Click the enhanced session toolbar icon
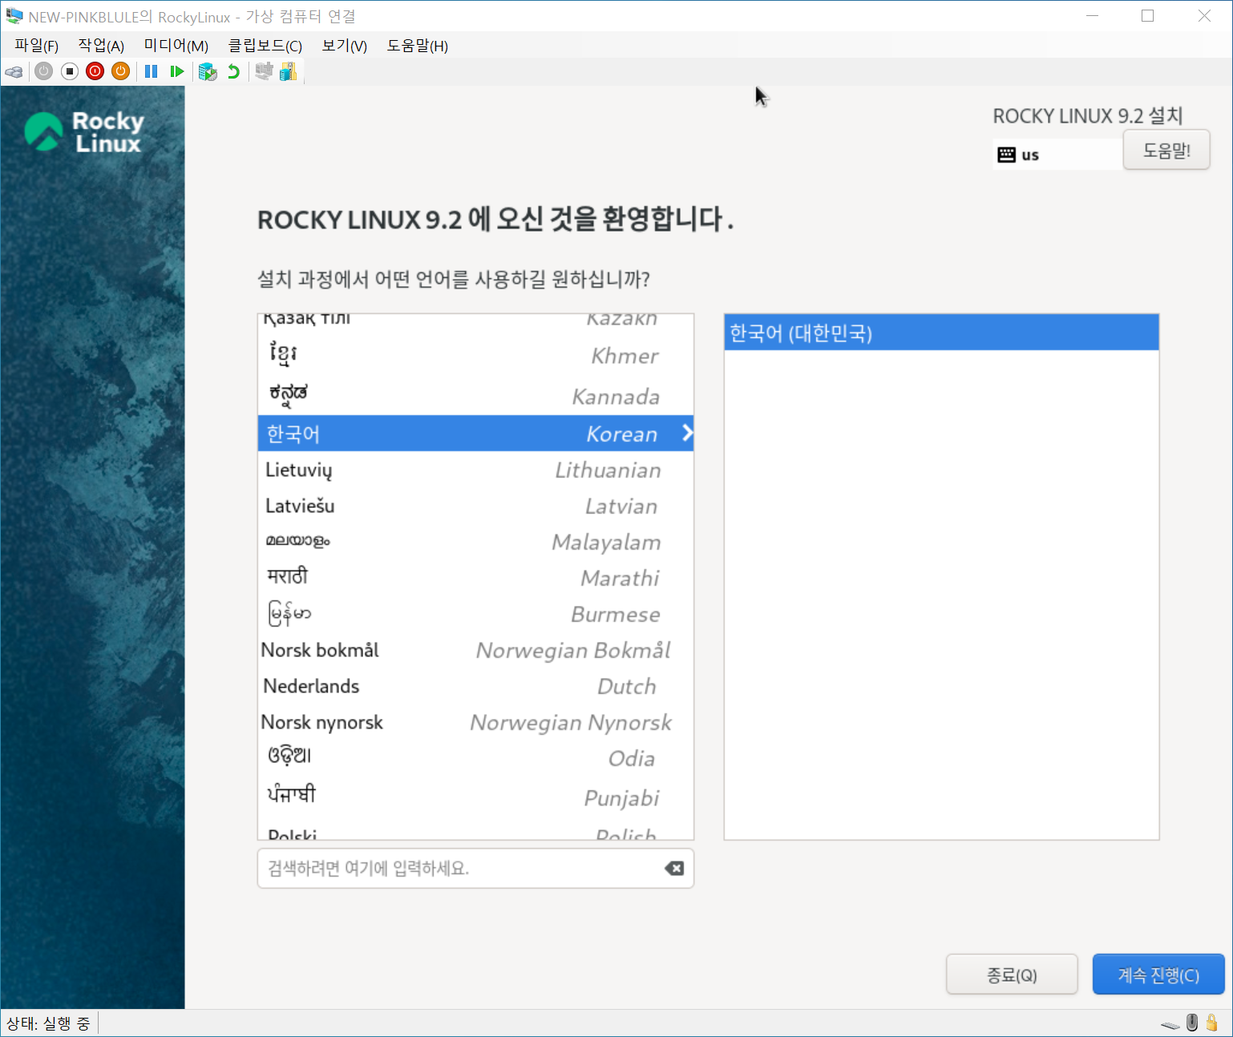The image size is (1233, 1037). click(264, 71)
